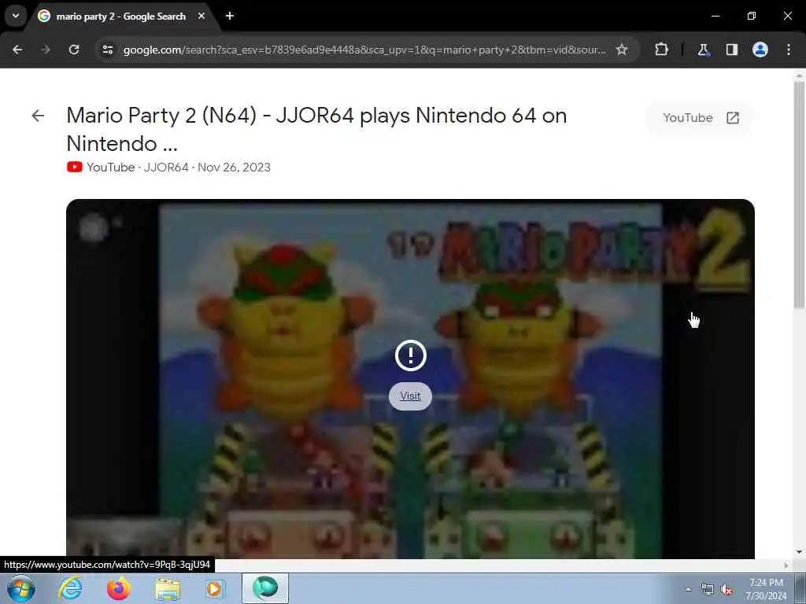Open the Windows Start menu
806x604 pixels.
pyautogui.click(x=21, y=588)
